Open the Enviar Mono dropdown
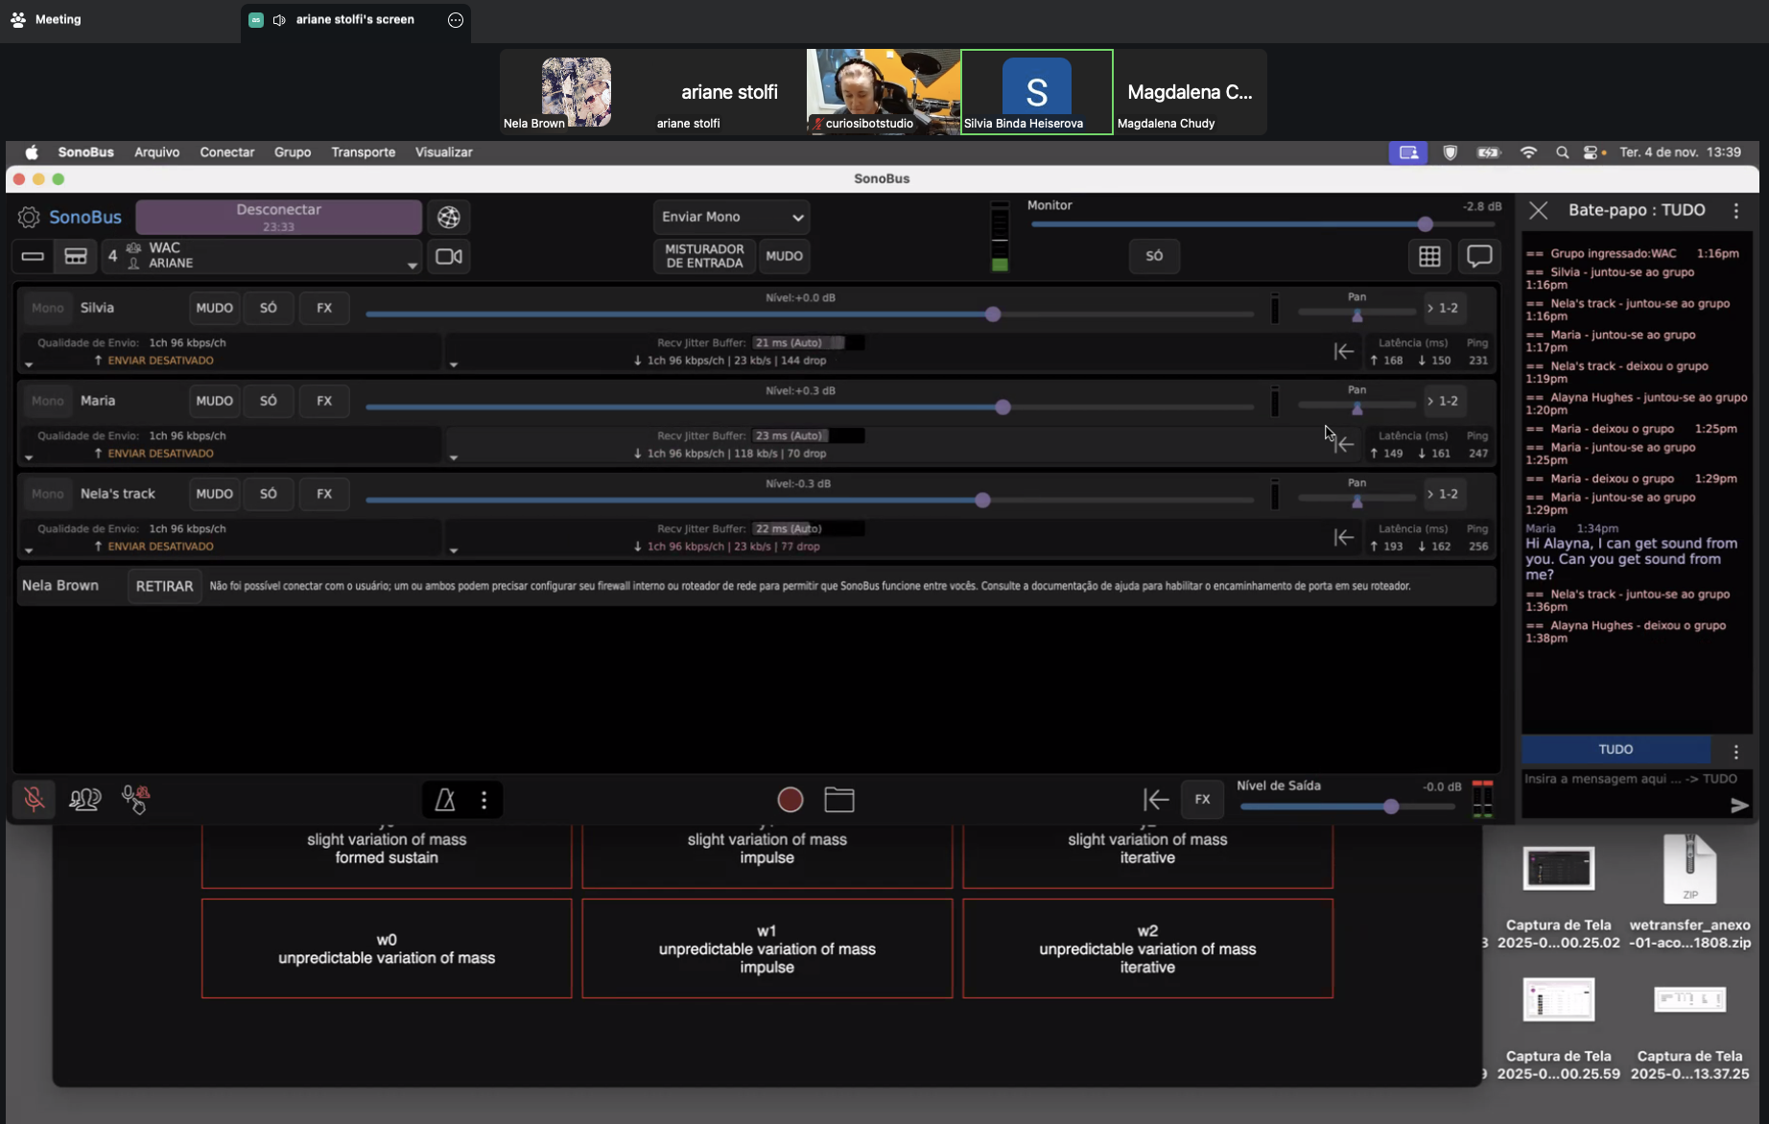The height and width of the screenshot is (1124, 1769). point(731,218)
